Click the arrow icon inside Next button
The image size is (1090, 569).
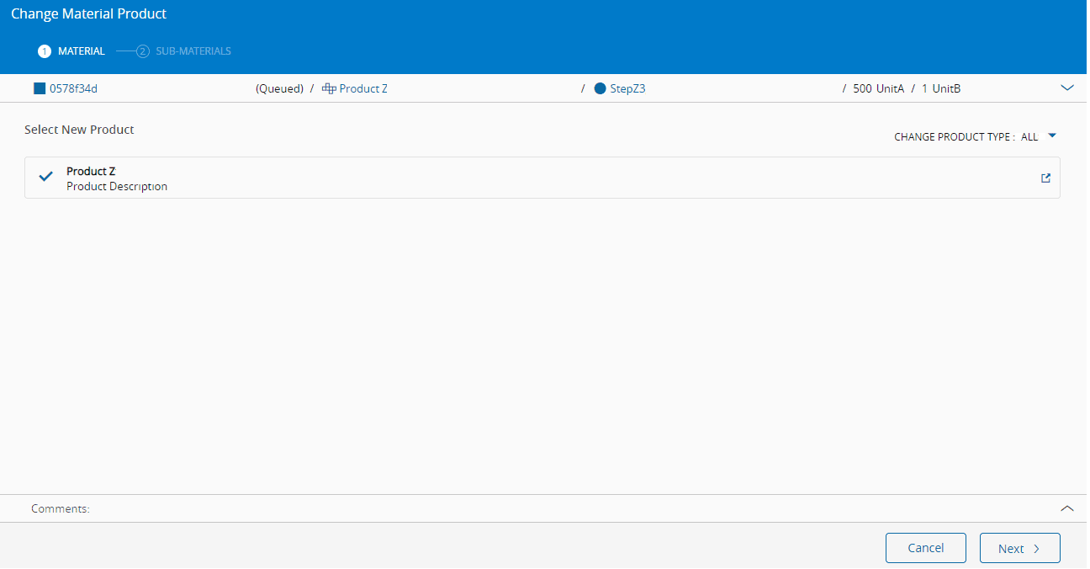[x=1036, y=549]
